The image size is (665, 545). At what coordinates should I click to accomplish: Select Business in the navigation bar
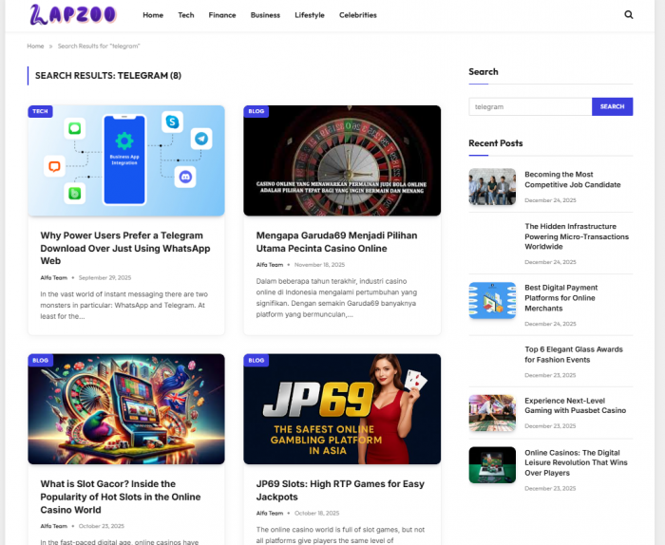click(265, 15)
